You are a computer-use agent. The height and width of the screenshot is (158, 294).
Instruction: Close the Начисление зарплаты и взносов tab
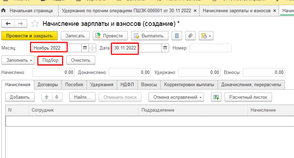pyautogui.click(x=274, y=11)
